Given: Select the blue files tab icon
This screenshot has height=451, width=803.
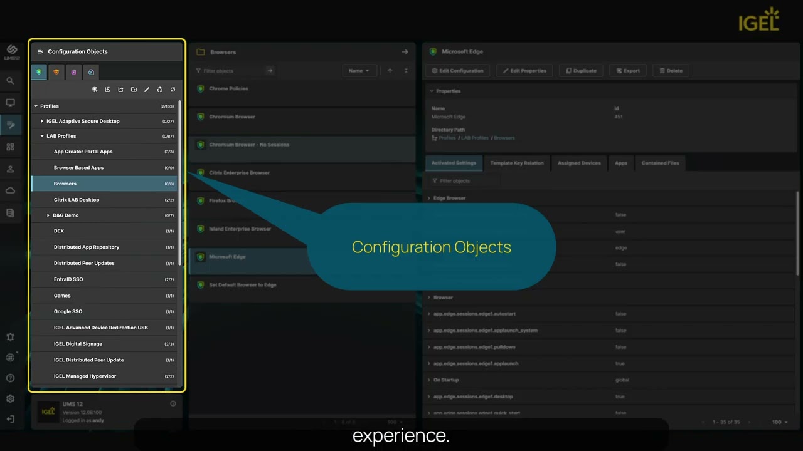Looking at the screenshot, I should pos(91,72).
